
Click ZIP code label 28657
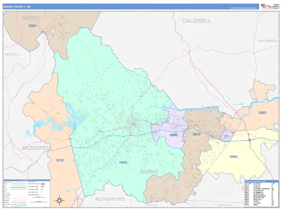coord(33,26)
